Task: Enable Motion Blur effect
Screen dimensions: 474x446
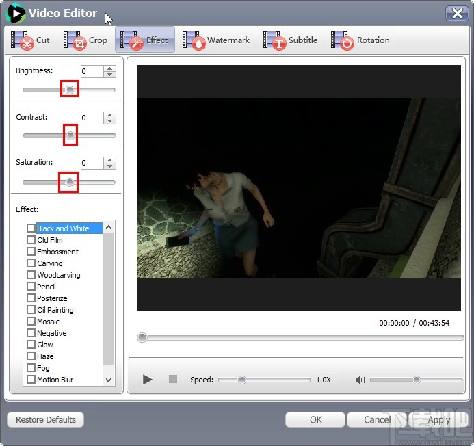Action: [x=31, y=379]
